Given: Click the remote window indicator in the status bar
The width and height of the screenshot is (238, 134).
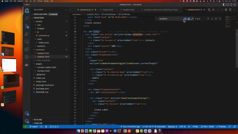Looking at the screenshot, I should [26, 127].
